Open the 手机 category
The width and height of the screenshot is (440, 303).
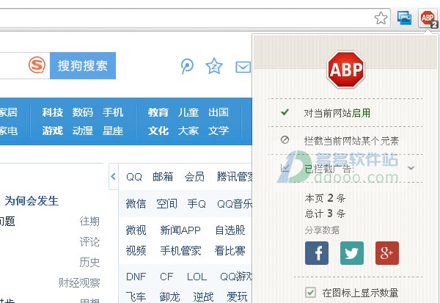click(112, 112)
